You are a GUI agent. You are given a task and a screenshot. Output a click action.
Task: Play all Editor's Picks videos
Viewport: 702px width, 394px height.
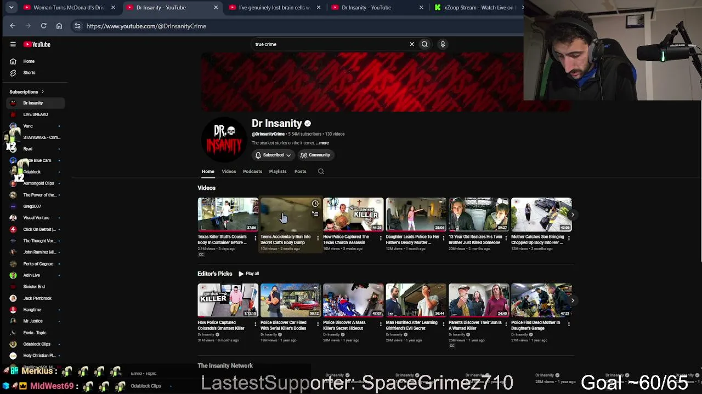[248, 274]
